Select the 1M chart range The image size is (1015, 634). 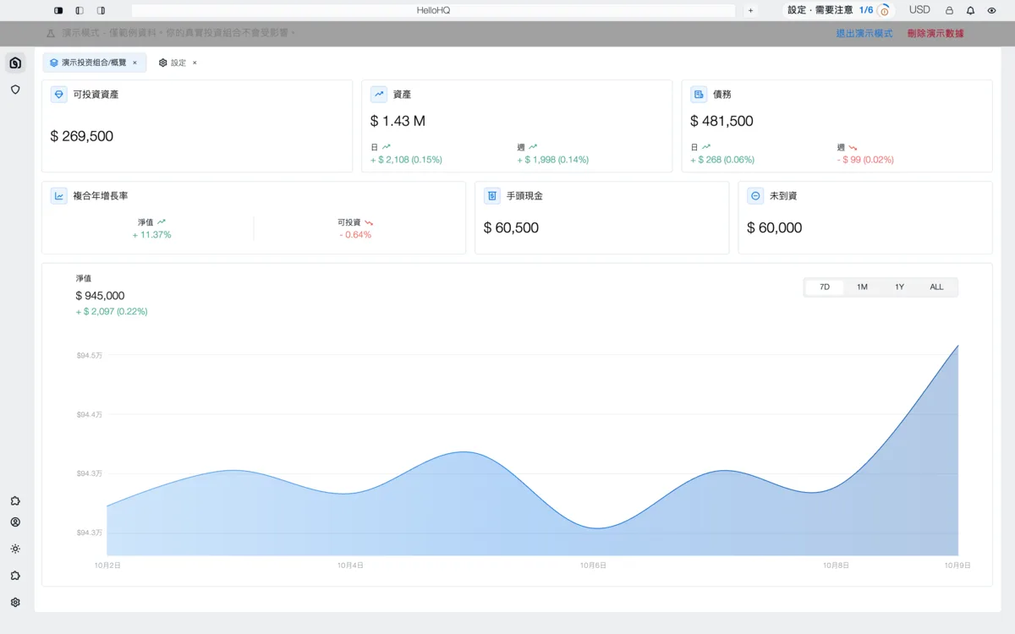(862, 287)
